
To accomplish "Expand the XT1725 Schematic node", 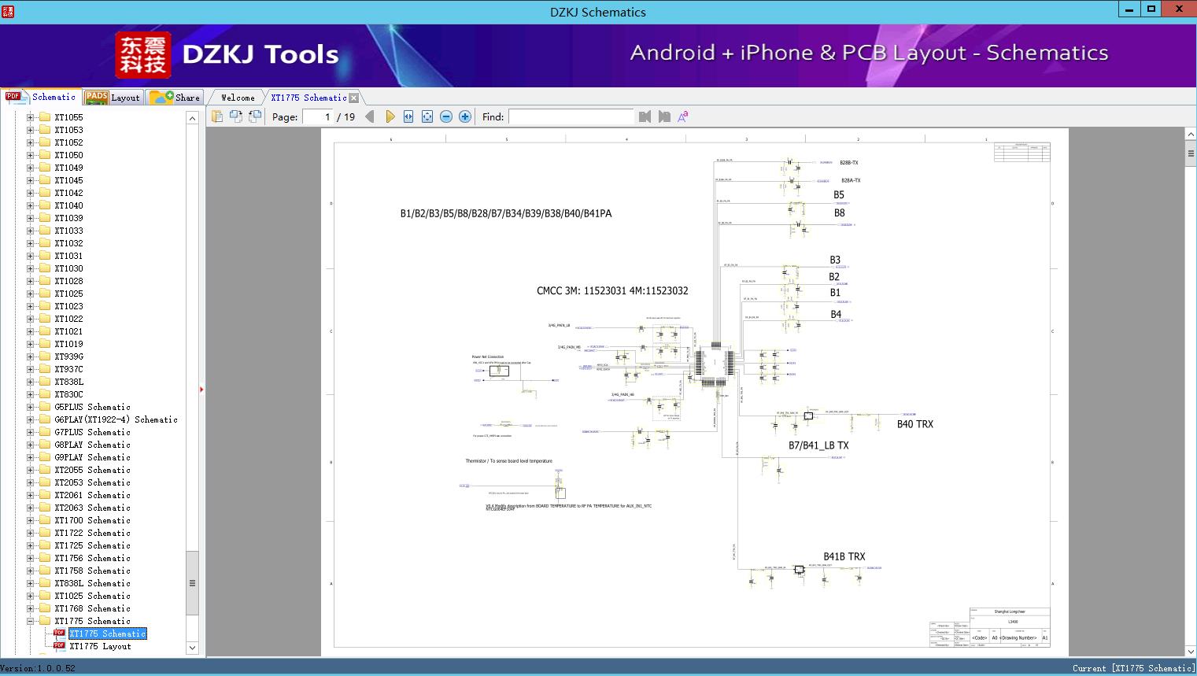I will 30,545.
